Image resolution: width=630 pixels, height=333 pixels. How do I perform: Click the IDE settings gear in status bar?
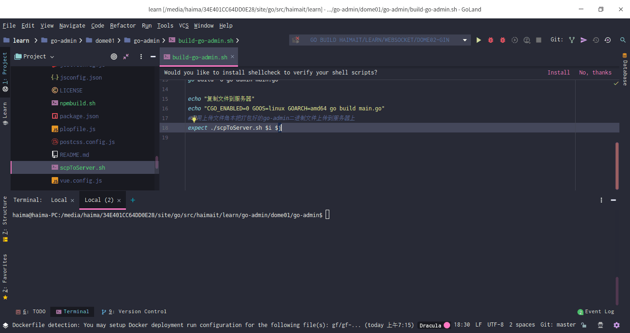[x=617, y=325]
